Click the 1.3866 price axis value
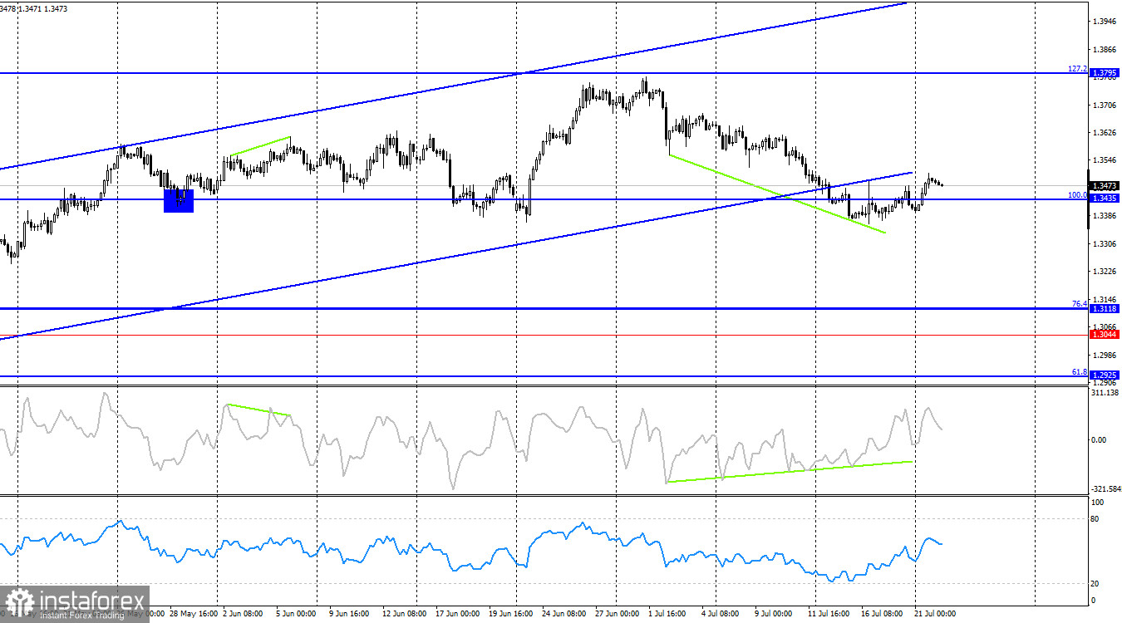 [x=1105, y=50]
